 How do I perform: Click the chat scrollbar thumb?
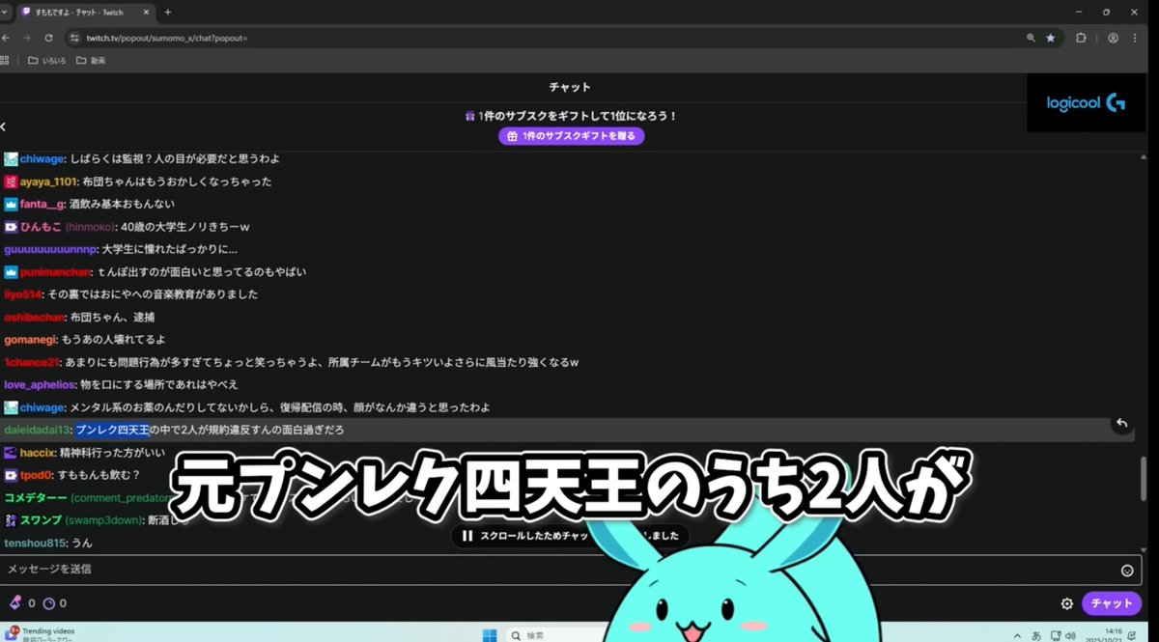point(1145,481)
